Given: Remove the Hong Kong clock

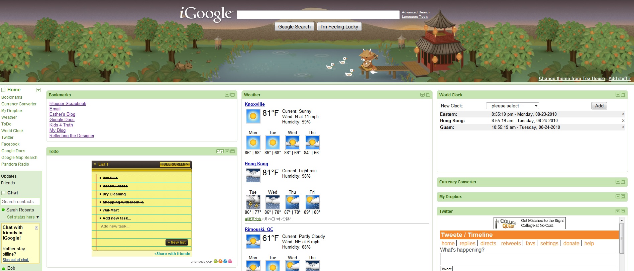Looking at the screenshot, I should pyautogui.click(x=623, y=120).
